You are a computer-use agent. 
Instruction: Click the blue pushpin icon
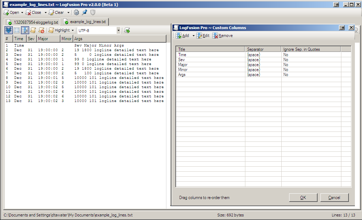[x=84, y=12]
